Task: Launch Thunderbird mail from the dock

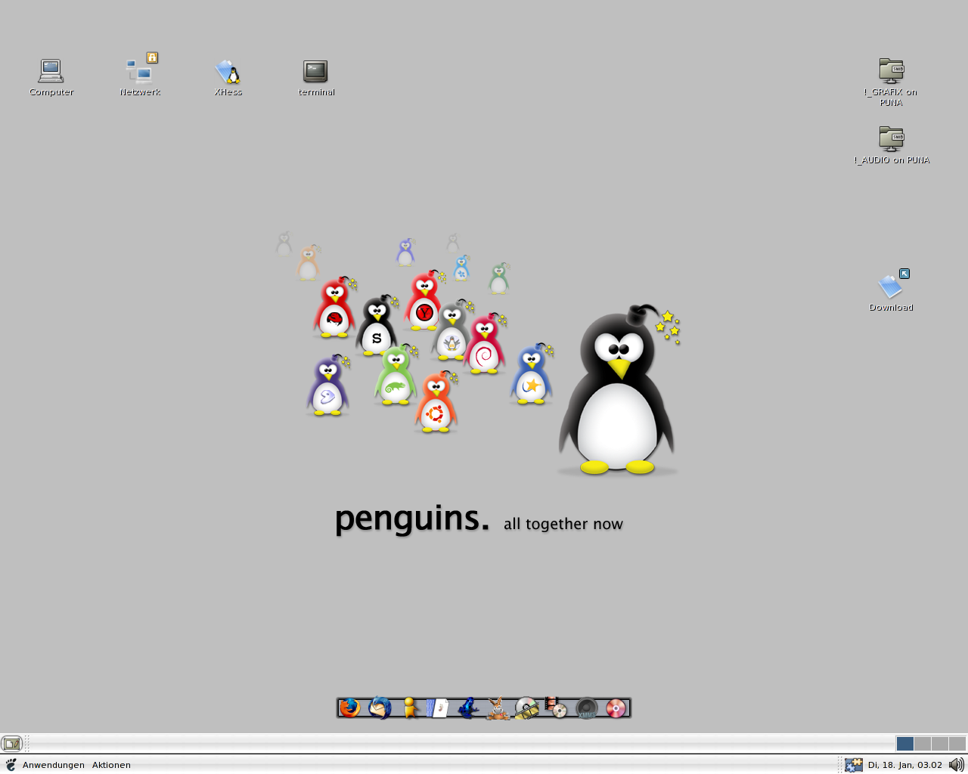Action: (380, 707)
